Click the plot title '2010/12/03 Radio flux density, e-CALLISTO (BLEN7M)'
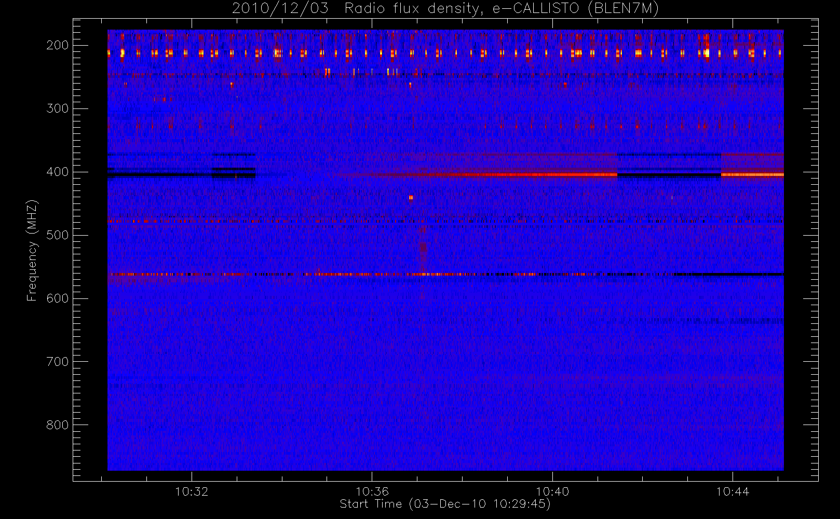Image resolution: width=840 pixels, height=519 pixels. pyautogui.click(x=445, y=9)
